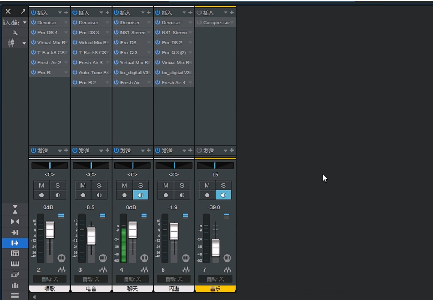Image resolution: width=433 pixels, height=301 pixels.
Task: Toggle the highlighted outputs icon in sidebar
Action: point(15,243)
